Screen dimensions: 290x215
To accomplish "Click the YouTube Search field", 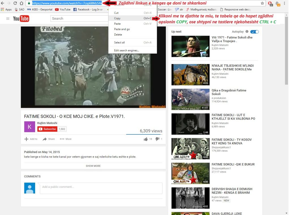I will pos(79,18).
